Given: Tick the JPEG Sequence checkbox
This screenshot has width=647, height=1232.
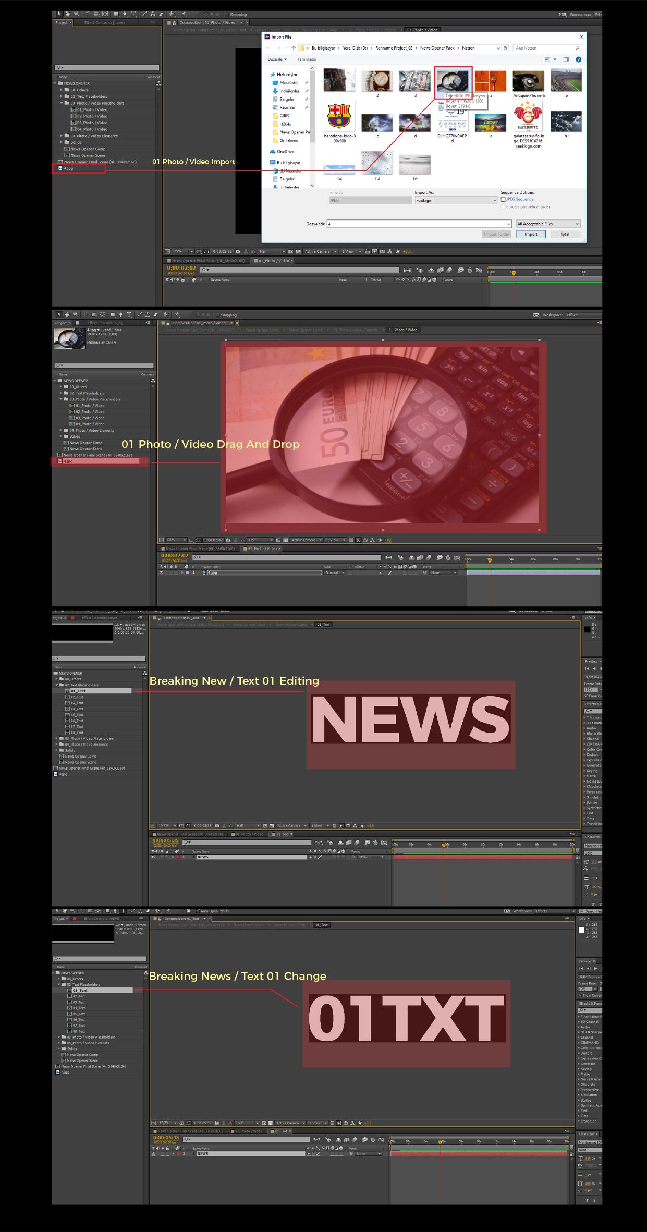Looking at the screenshot, I should tap(503, 199).
